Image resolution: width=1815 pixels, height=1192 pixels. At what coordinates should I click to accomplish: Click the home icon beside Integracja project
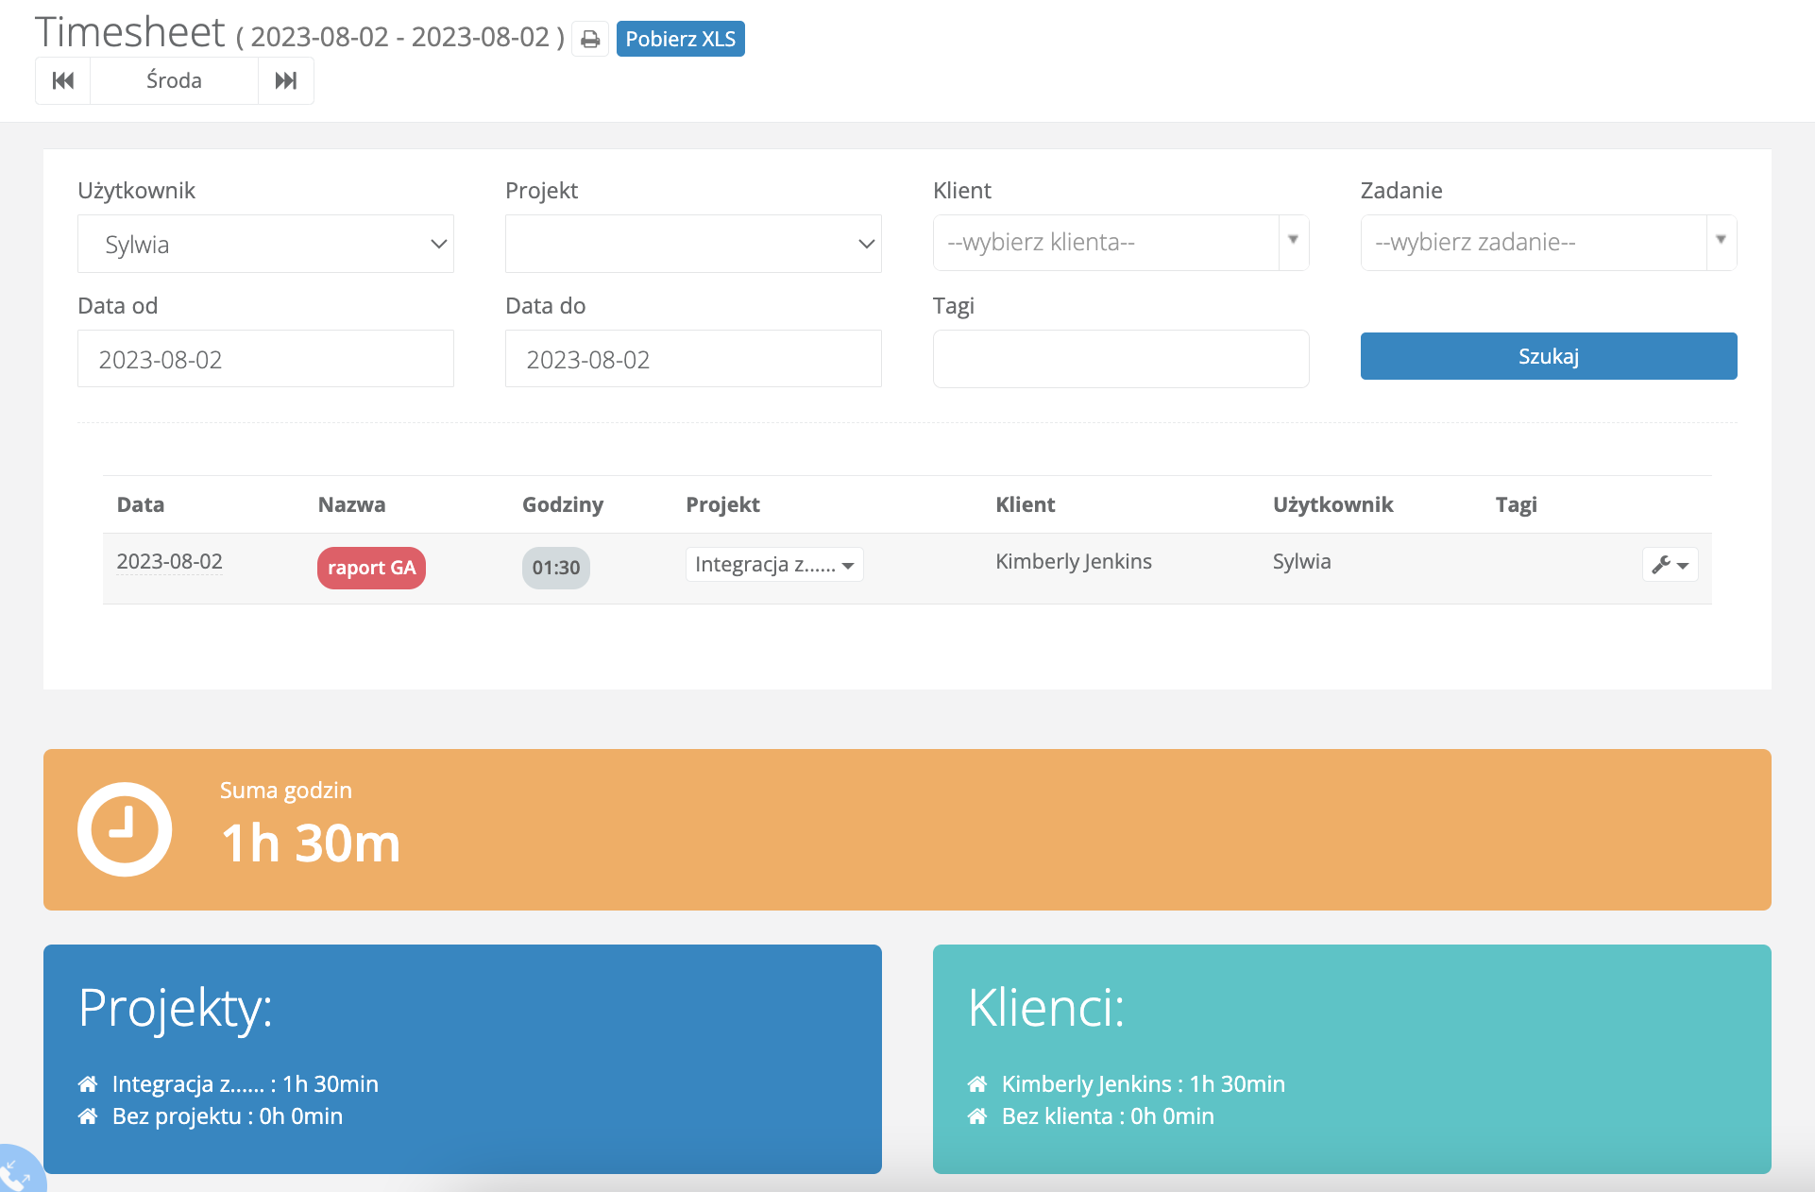click(x=88, y=1083)
